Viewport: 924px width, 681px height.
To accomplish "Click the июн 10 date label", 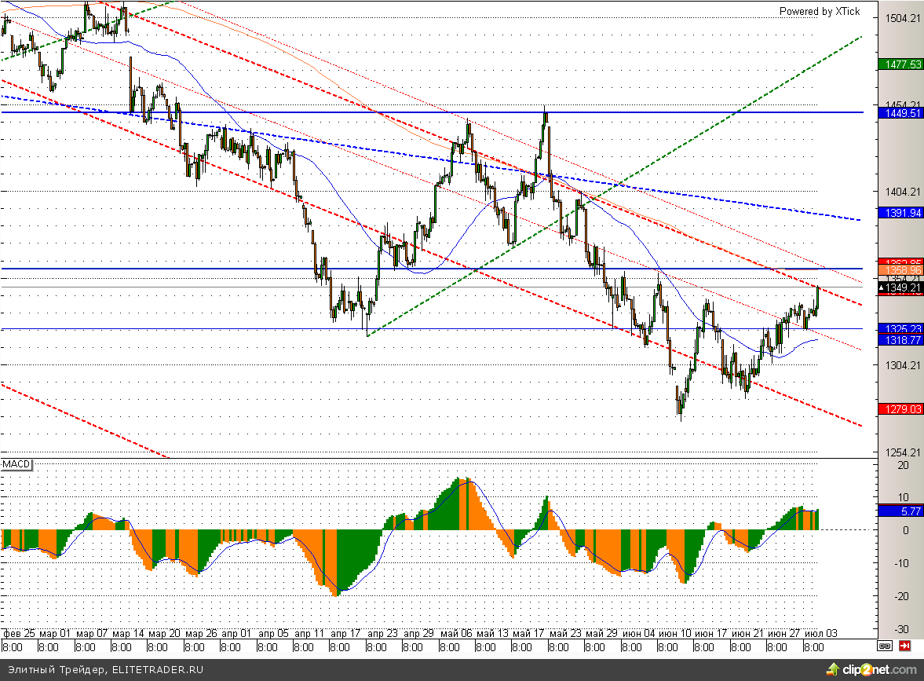I will 674,633.
